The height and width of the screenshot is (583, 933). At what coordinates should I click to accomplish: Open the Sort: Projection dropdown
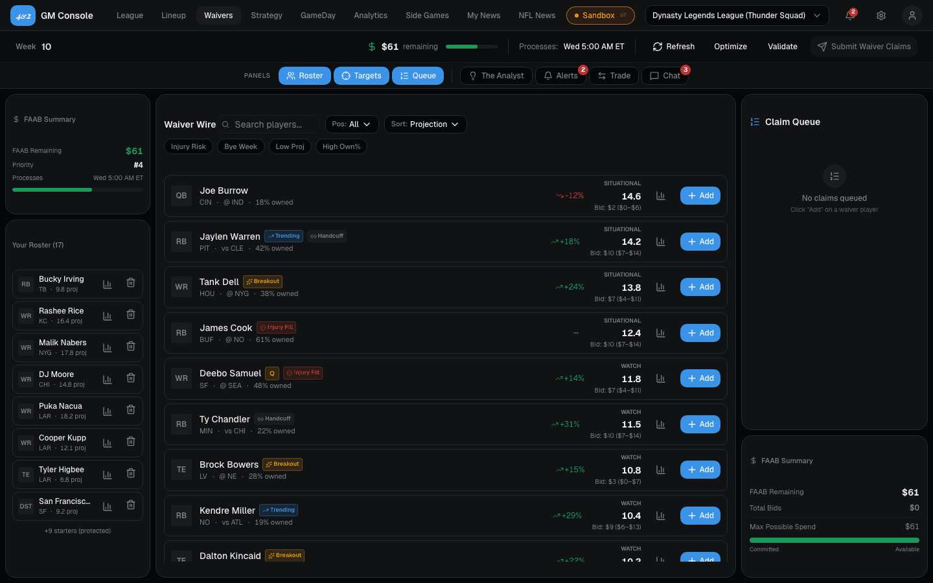pos(425,124)
